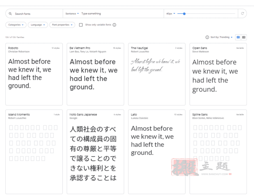
Task: Open the Roboto font card
Action: pyautogui.click(x=34, y=74)
